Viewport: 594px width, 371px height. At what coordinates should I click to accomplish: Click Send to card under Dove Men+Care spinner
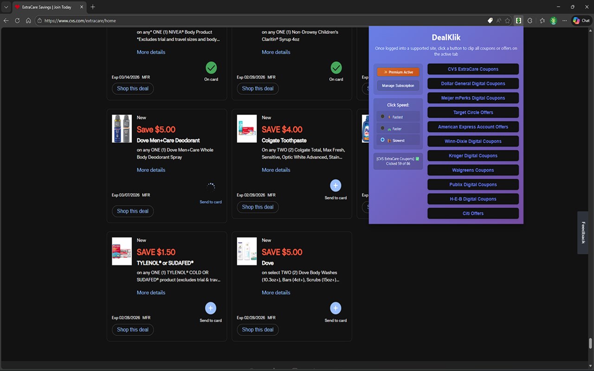pos(211,202)
